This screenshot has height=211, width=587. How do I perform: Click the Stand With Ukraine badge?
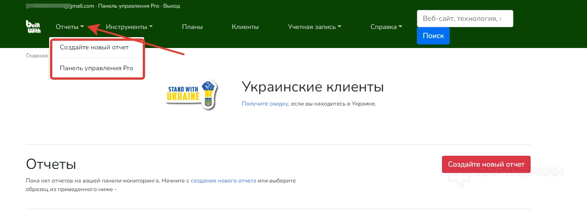pyautogui.click(x=191, y=94)
